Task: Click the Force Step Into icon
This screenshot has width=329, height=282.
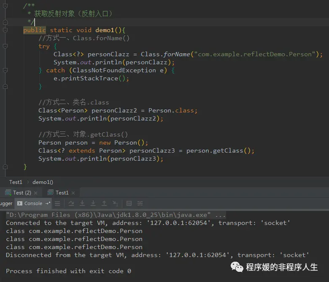Action: click(x=93, y=203)
